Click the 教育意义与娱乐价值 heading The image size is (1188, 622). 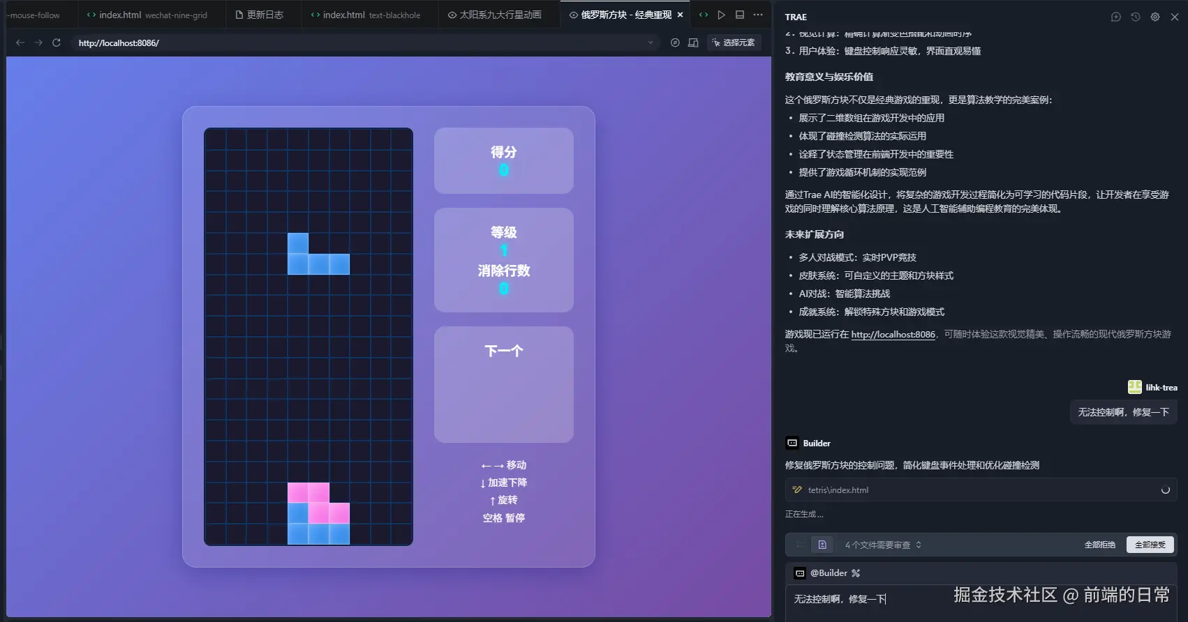(x=829, y=77)
